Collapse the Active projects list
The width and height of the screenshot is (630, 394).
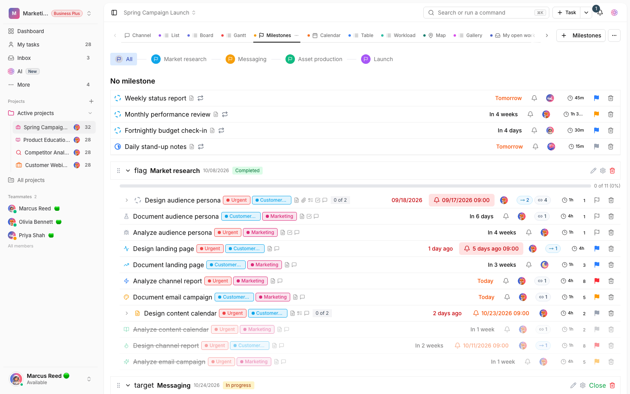pyautogui.click(x=90, y=113)
